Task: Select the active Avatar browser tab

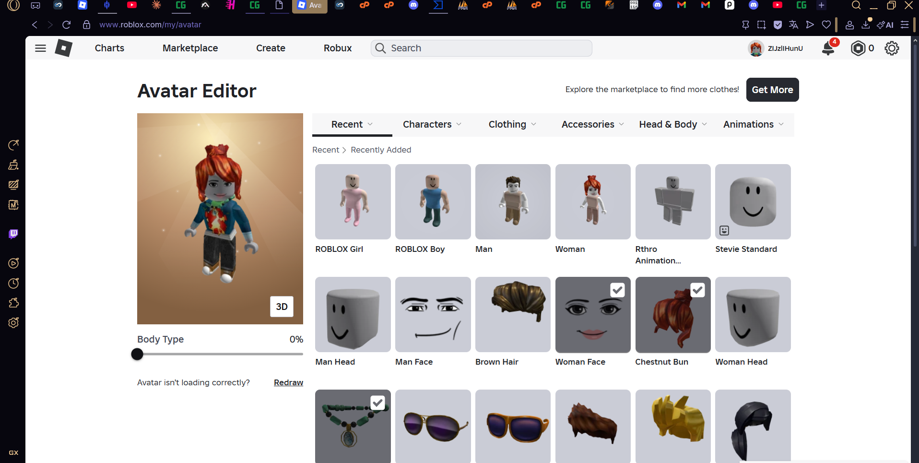Action: point(310,6)
